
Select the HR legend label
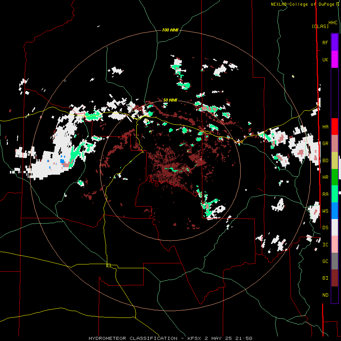coord(325,177)
